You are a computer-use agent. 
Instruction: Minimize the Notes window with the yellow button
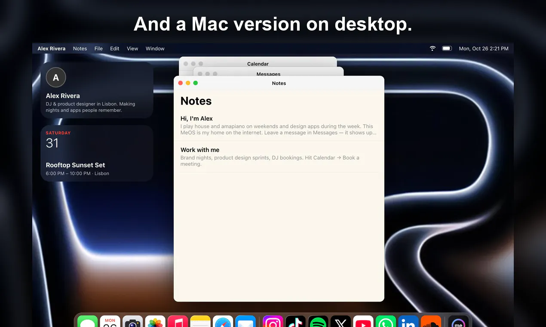[188, 83]
